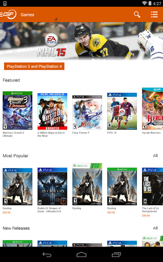
Task: Select the Fairy Fencer F cover
Action: [87, 112]
